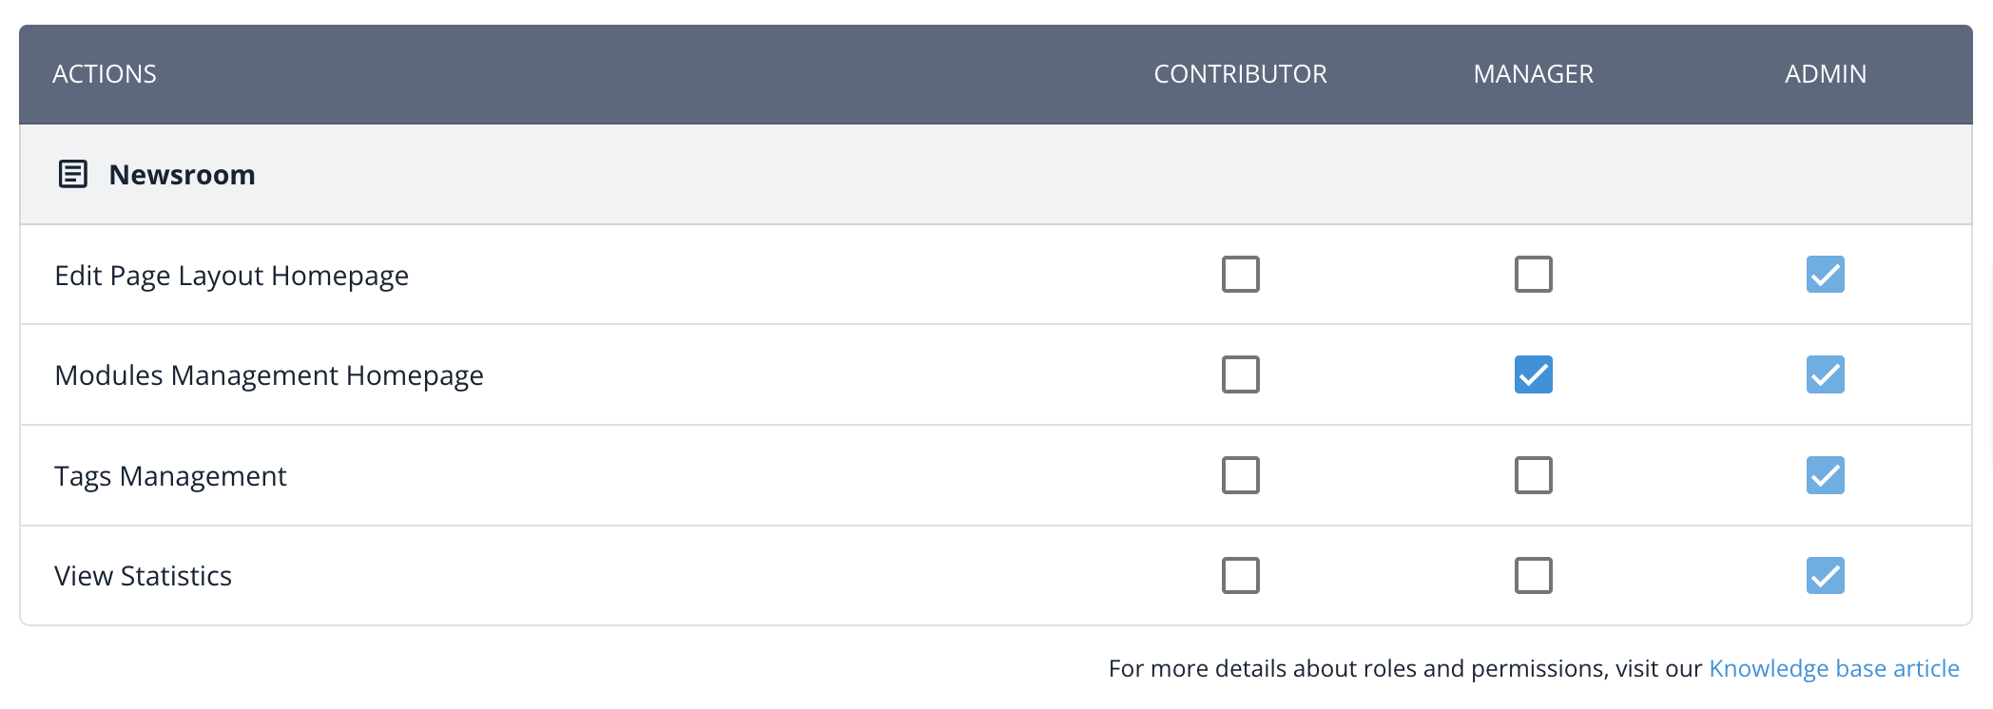Click the Tags Management row label
Viewport: 1993px width, 709px height.
(170, 475)
